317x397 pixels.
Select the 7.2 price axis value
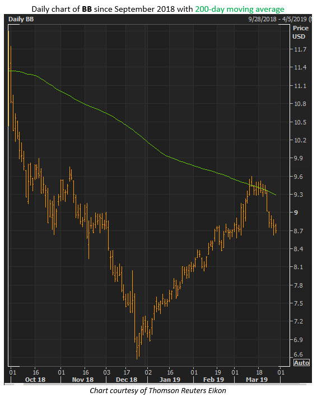pos(299,321)
